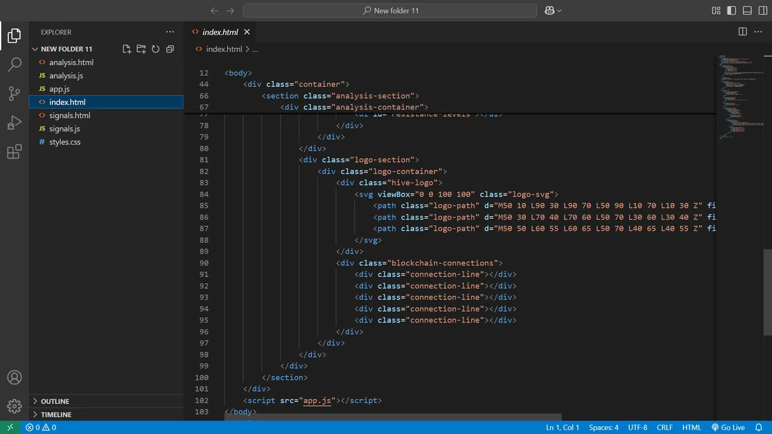
Task: Go forward with the navigation arrow
Action: [x=230, y=10]
